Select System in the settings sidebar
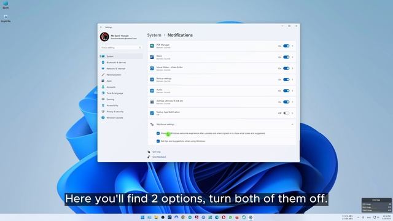 (x=122, y=56)
